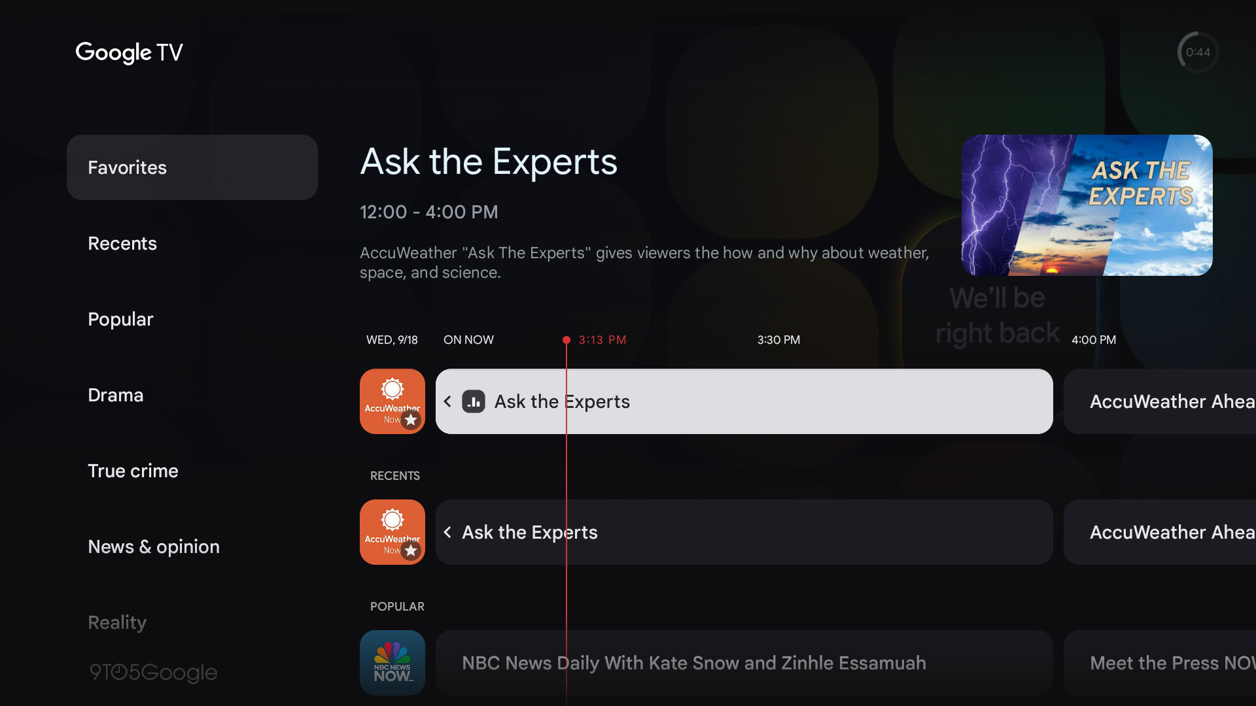Open the Drama category
The height and width of the screenshot is (706, 1256).
tap(114, 395)
